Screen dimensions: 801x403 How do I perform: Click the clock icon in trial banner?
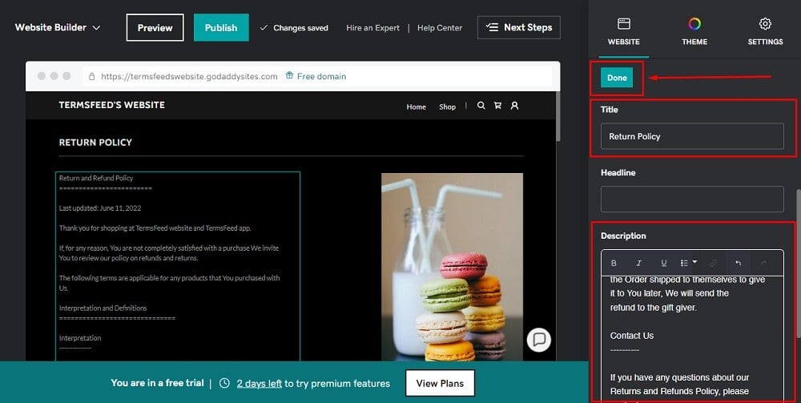point(224,383)
